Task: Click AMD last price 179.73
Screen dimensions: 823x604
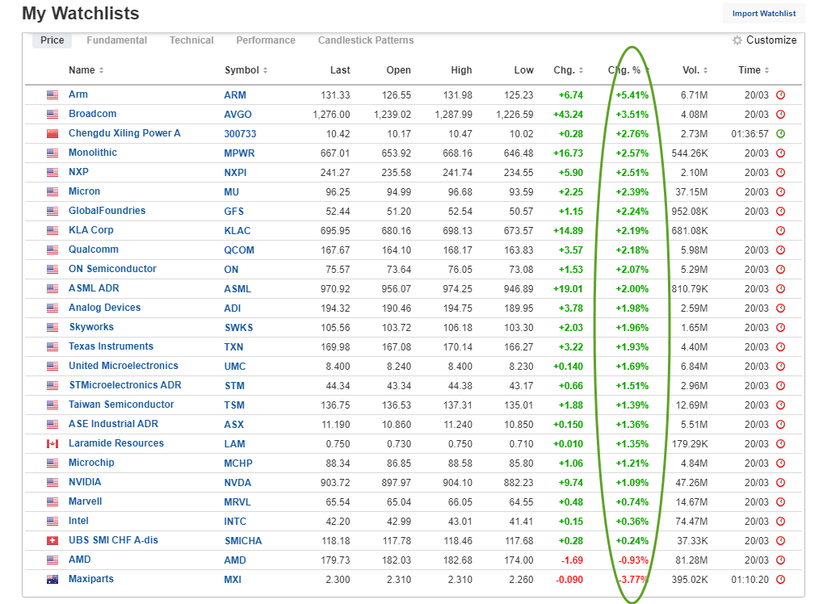Action: (335, 560)
